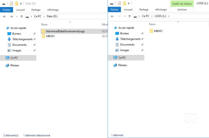Select Ce PC in LOGS window sidebar
The width and height of the screenshot is (209, 138).
point(126,58)
